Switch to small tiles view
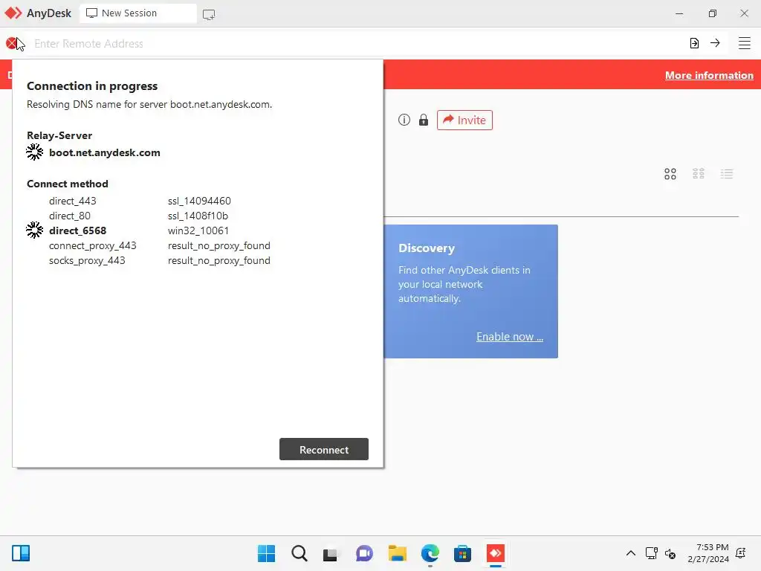761x571 pixels. [699, 174]
